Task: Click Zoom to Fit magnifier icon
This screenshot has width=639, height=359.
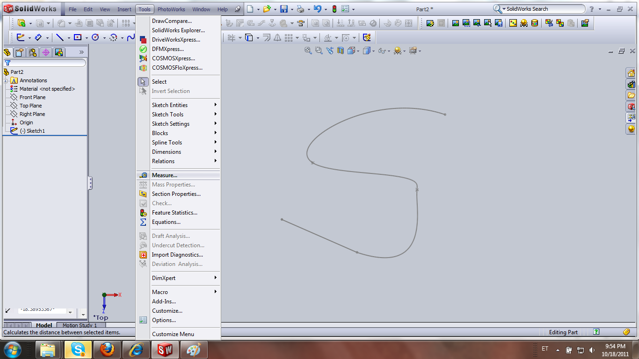Action: point(308,50)
